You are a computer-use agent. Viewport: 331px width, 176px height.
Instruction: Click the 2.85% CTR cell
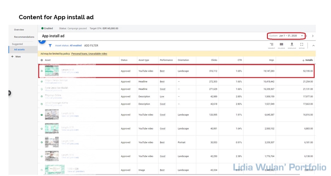click(x=239, y=96)
